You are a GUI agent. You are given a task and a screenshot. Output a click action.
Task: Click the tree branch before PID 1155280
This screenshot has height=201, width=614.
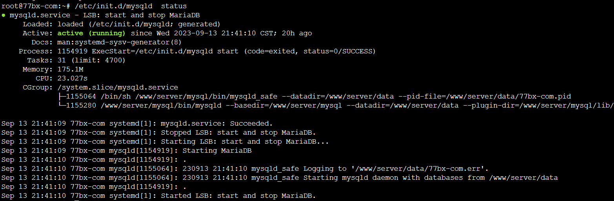click(x=62, y=106)
